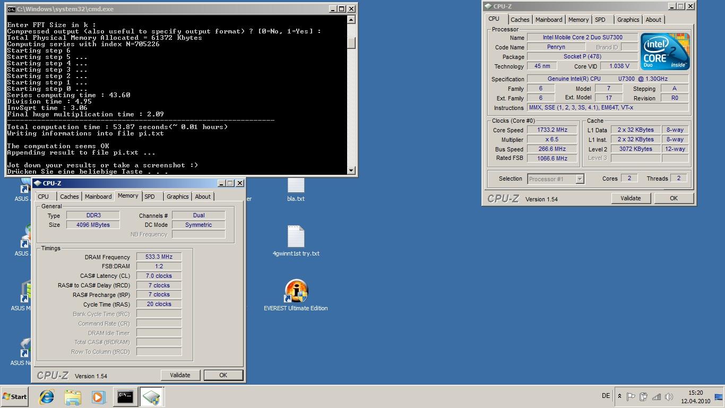Click the Core VID 1.038 V field
This screenshot has height=408, width=725.
point(620,66)
